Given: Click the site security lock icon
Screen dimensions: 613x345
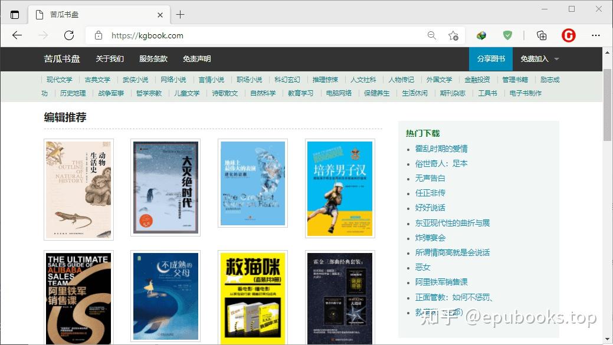Looking at the screenshot, I should tap(98, 35).
